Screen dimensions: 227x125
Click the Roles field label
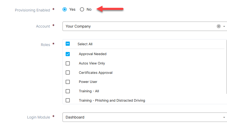[x=45, y=45]
